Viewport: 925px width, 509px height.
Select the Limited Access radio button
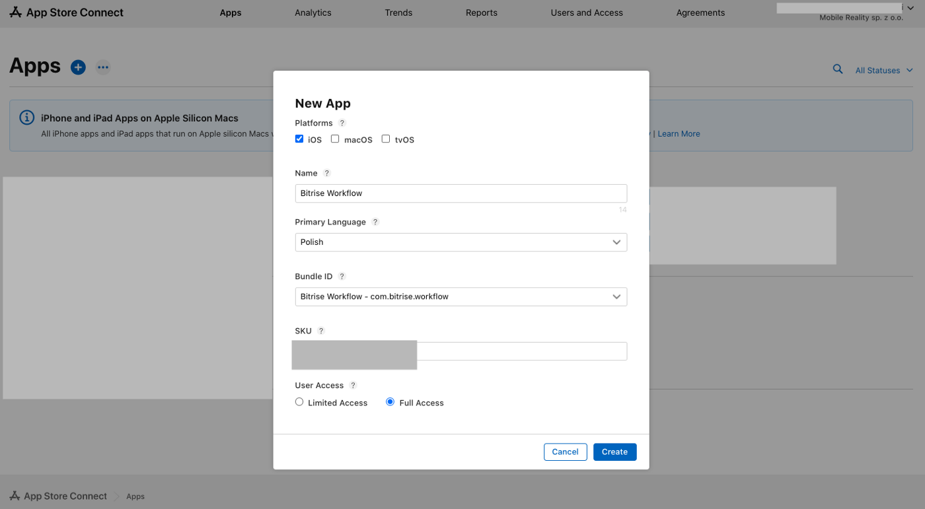click(x=299, y=402)
